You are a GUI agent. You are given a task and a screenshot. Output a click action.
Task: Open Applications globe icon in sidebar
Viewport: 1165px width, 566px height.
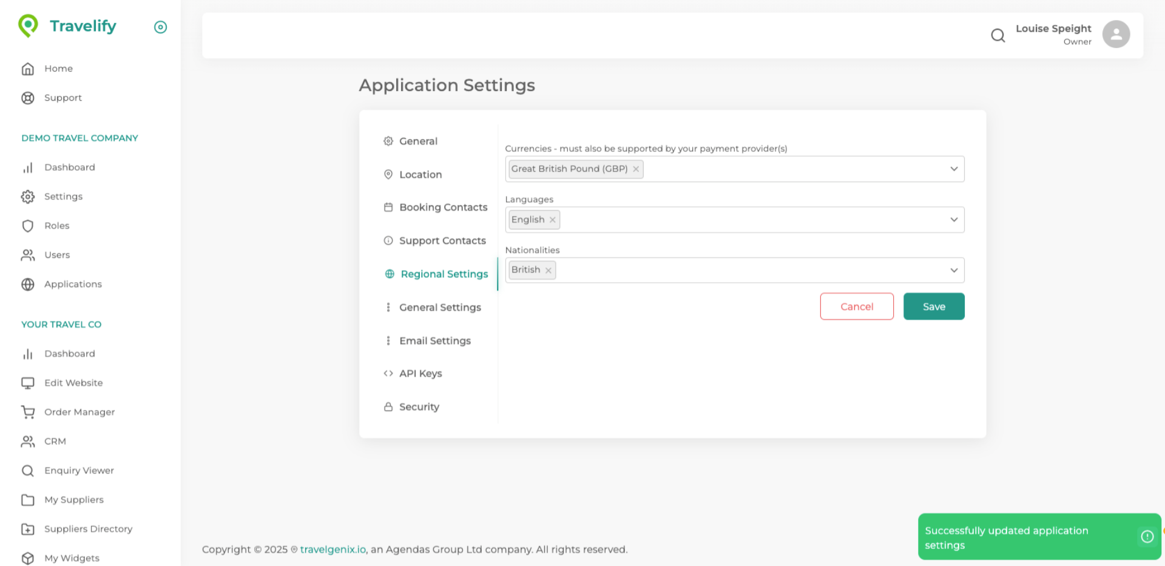[28, 284]
